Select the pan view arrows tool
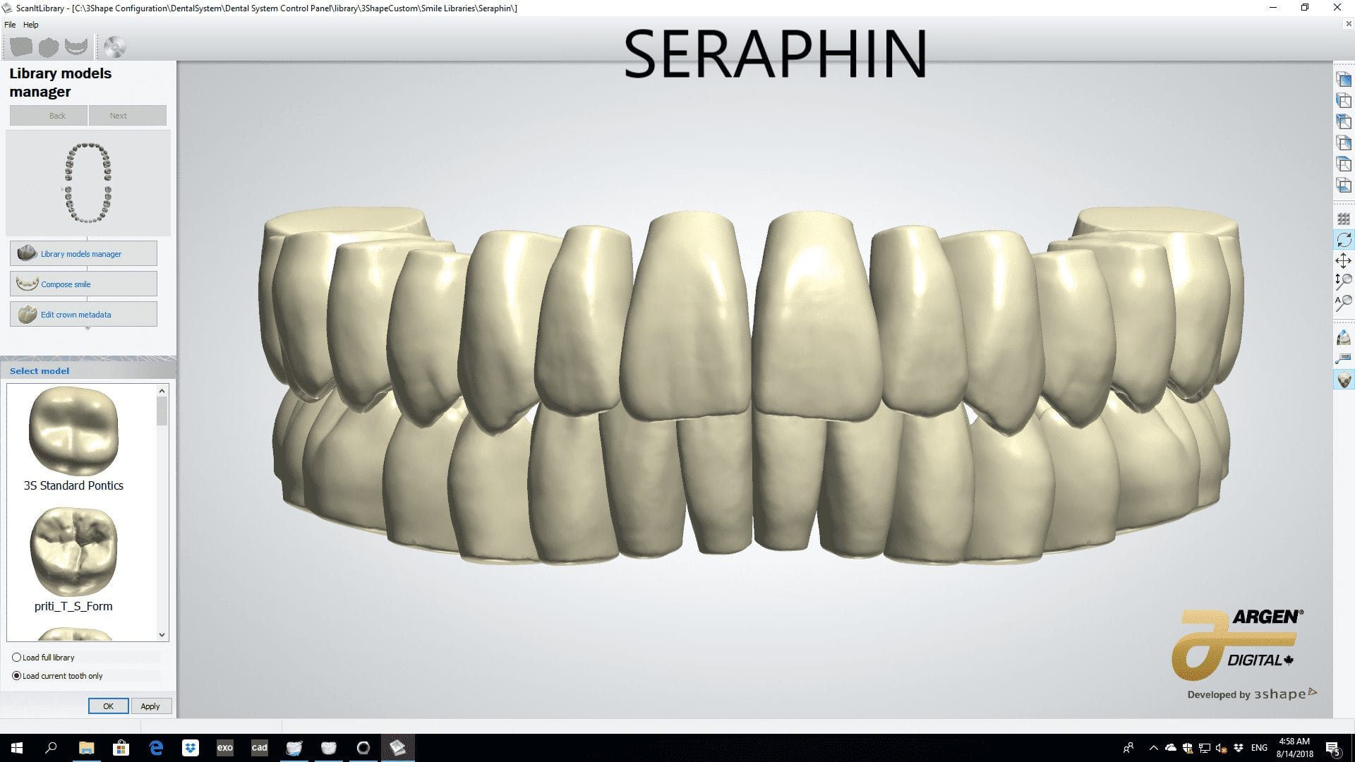 [1344, 260]
